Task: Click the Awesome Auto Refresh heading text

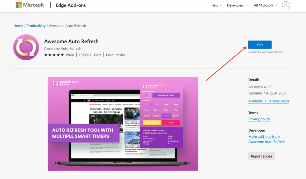Action: coord(71,41)
